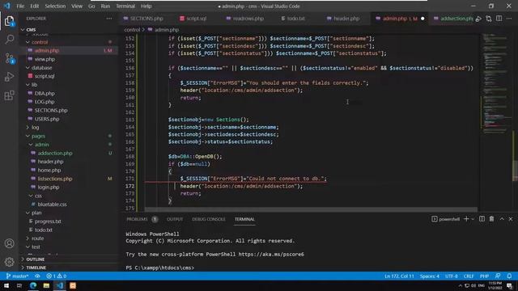
Task: Change indentation via Spaces: 4
Action: [x=430, y=276]
